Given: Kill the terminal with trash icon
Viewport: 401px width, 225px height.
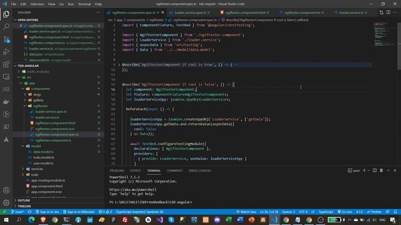Looking at the screenshot, I should click(x=382, y=171).
